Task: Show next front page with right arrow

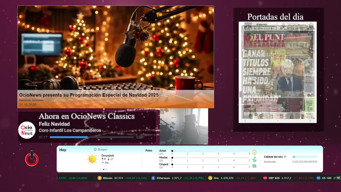Action: click(310, 121)
